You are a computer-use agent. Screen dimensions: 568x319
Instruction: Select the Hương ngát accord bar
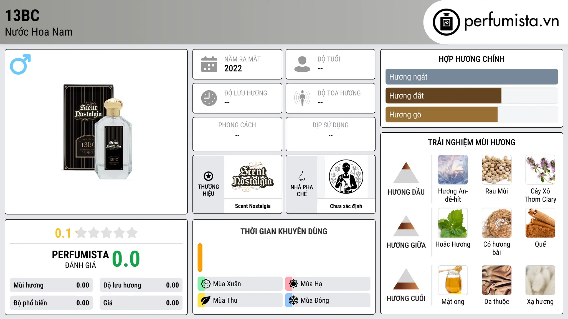pos(471,77)
